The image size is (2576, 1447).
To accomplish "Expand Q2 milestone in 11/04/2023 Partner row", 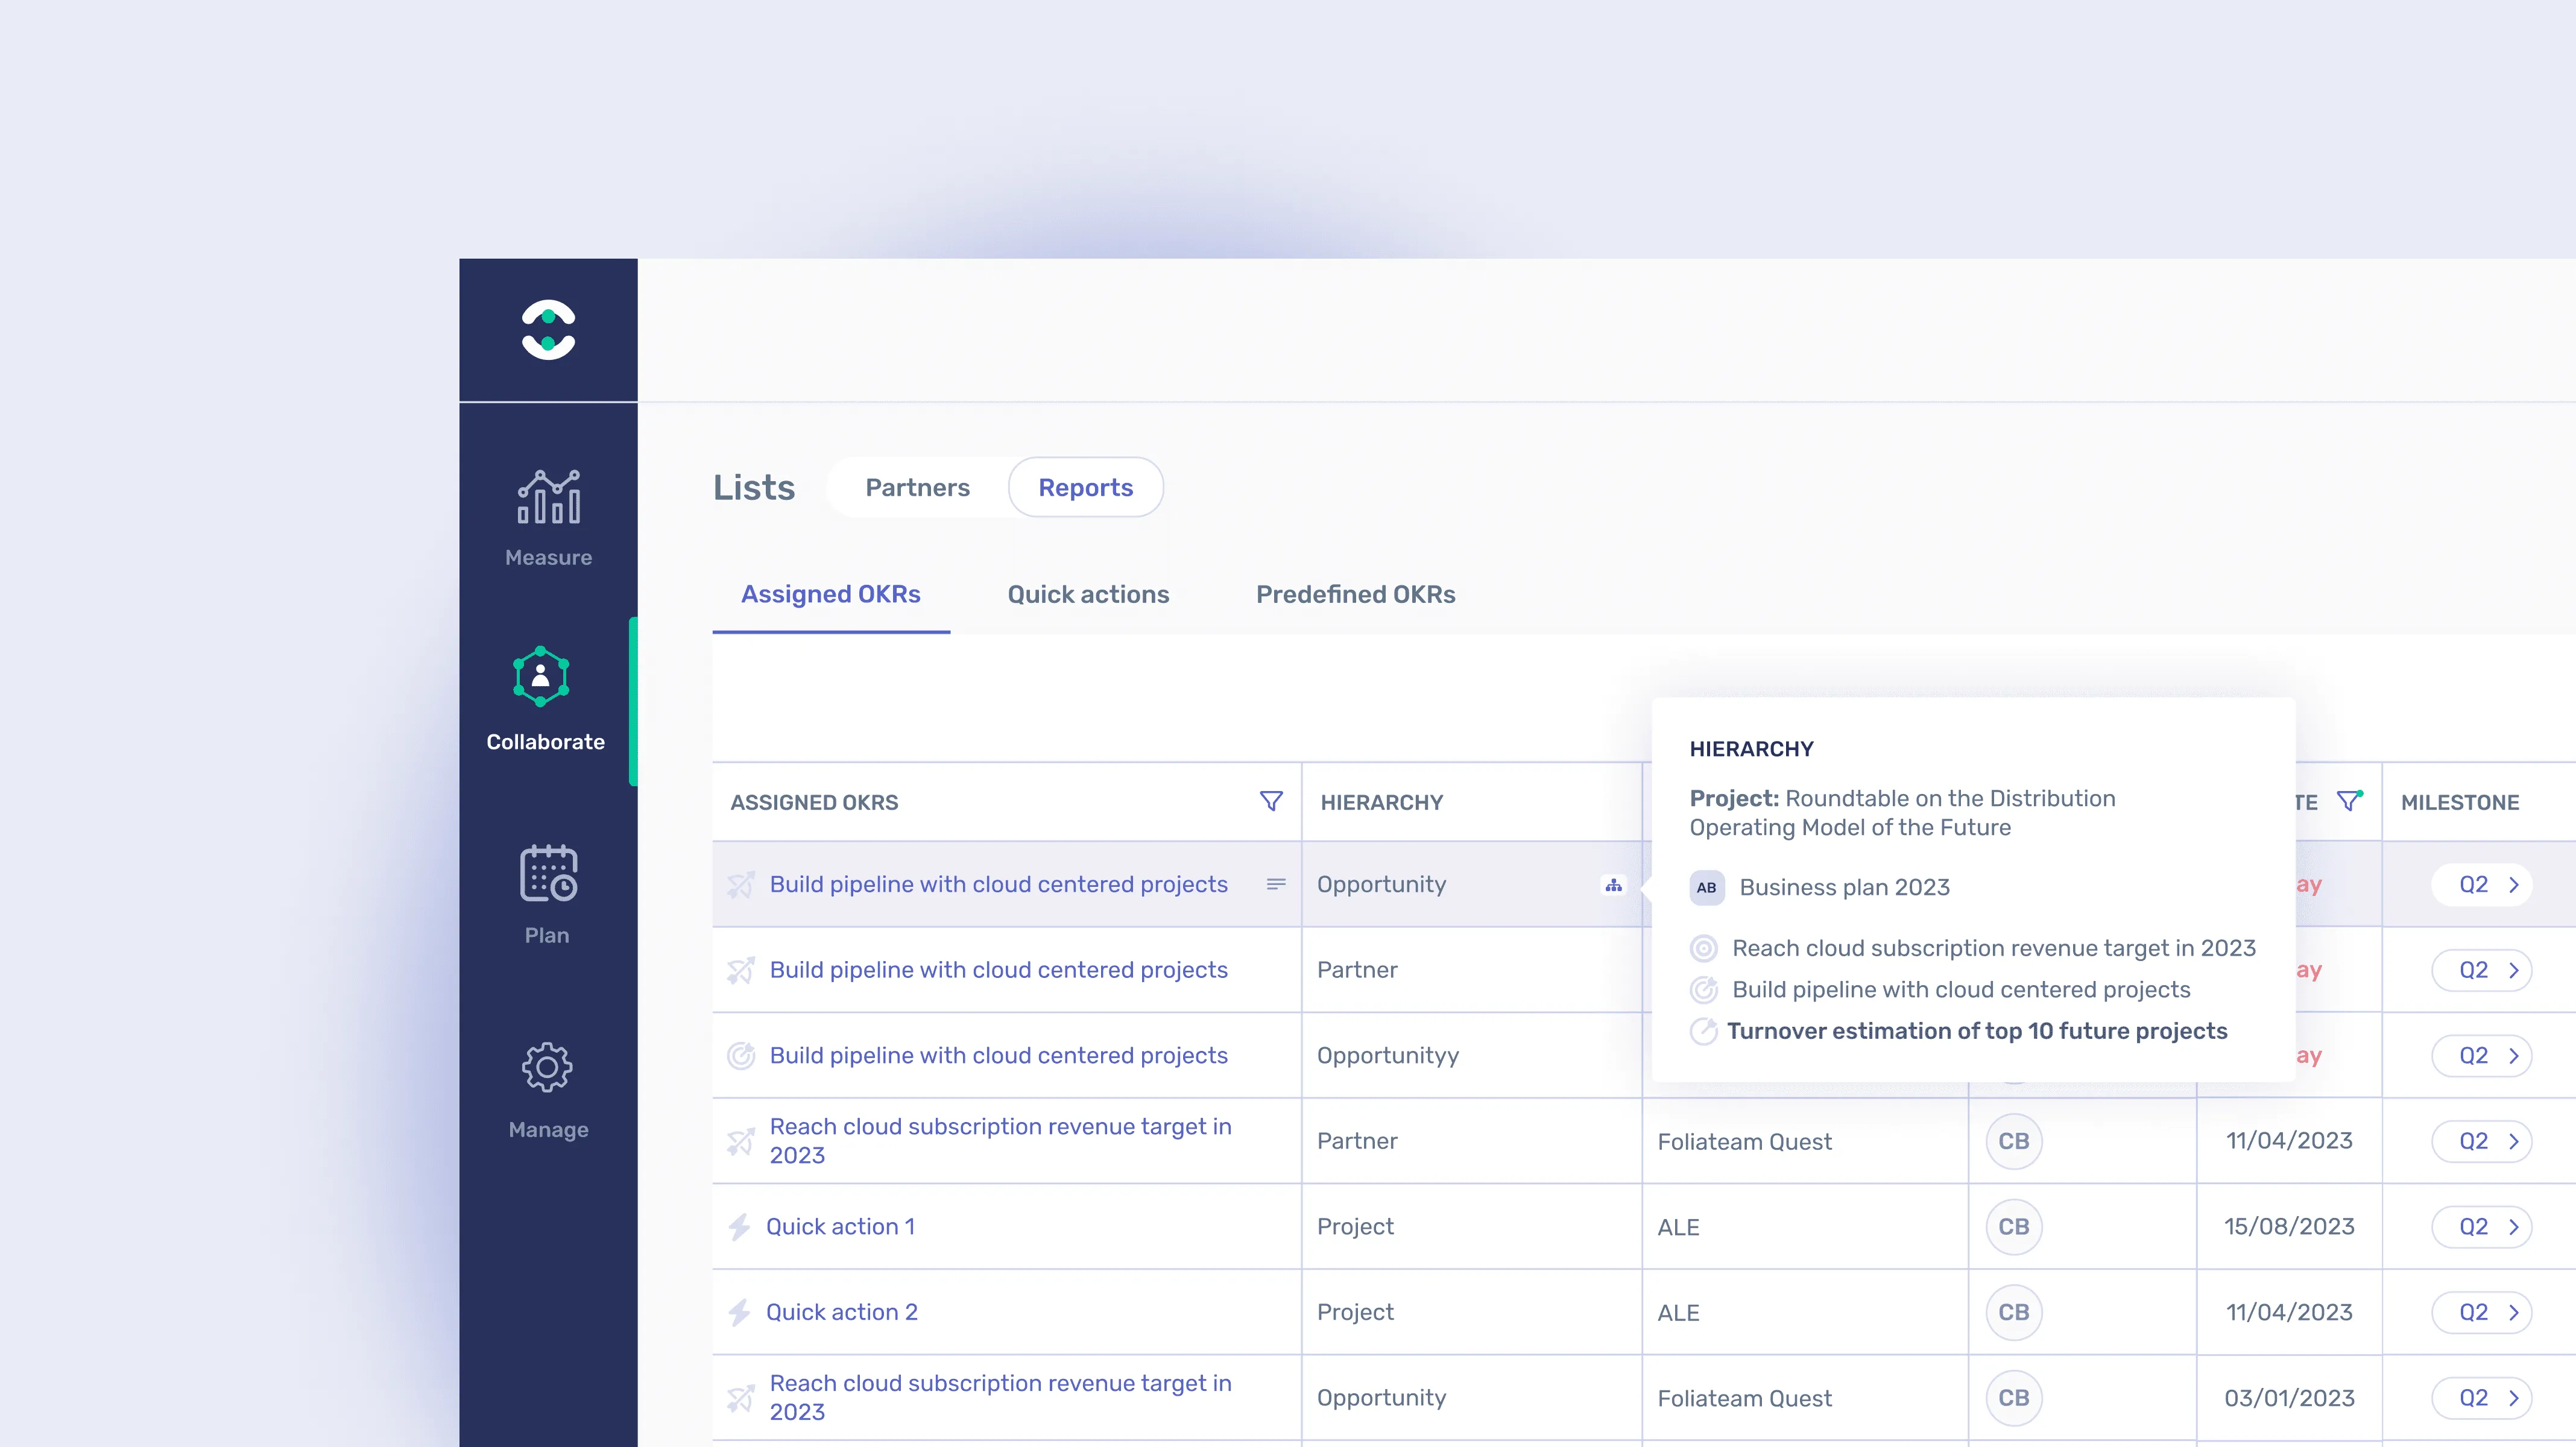I will point(2482,1141).
